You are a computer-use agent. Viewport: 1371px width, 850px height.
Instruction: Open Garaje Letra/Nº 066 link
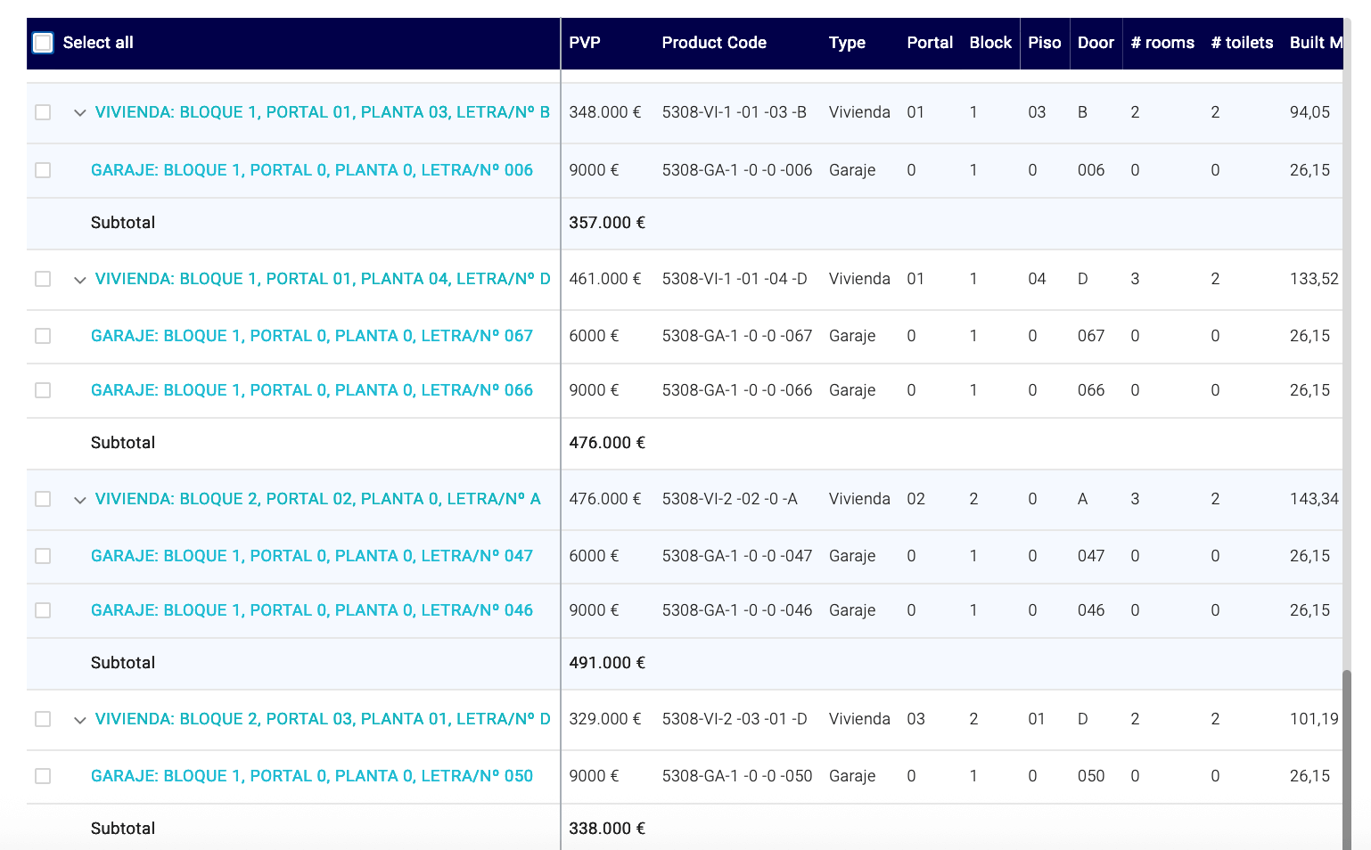click(x=312, y=390)
